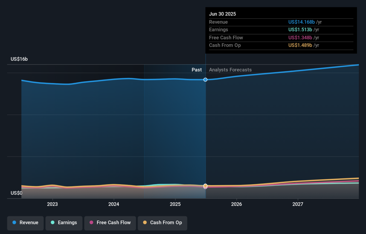
Task: Click the Jun 30 2025 tooltip heading
Action: pos(222,14)
